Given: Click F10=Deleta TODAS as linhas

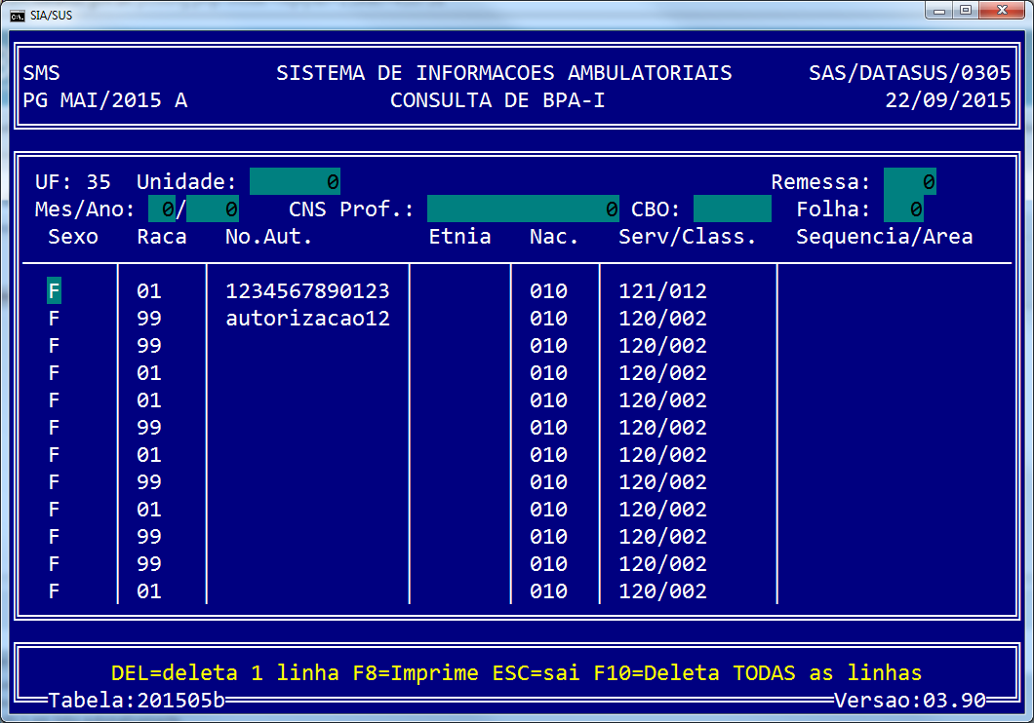Looking at the screenshot, I should click(x=757, y=673).
